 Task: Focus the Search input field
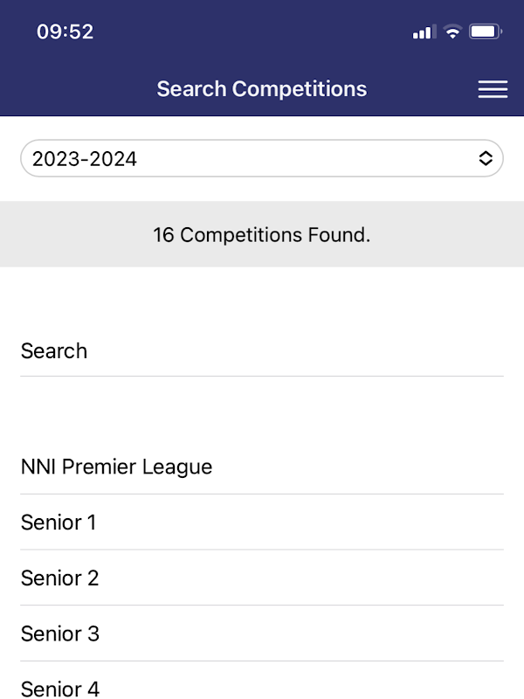(262, 351)
